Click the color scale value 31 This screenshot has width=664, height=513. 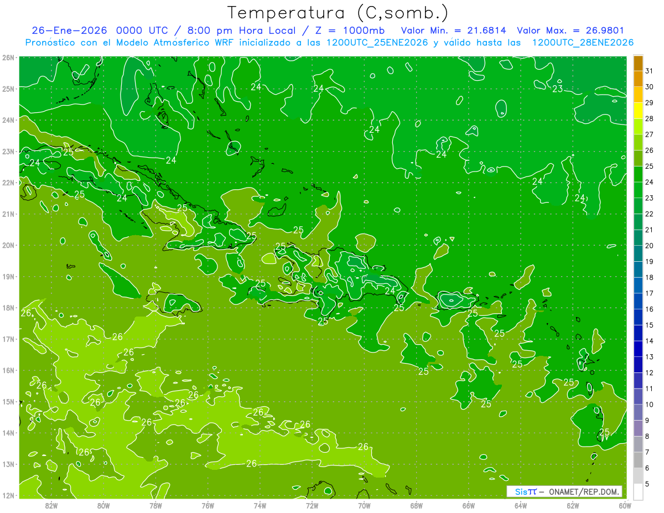(x=649, y=71)
